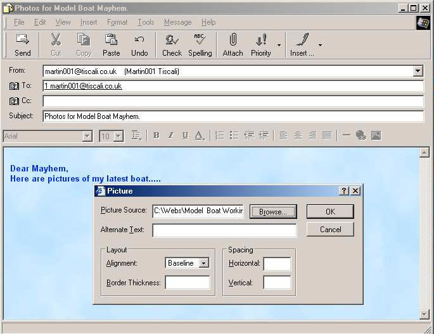Open the To address book icon
This screenshot has width=434, height=334.
[15, 85]
